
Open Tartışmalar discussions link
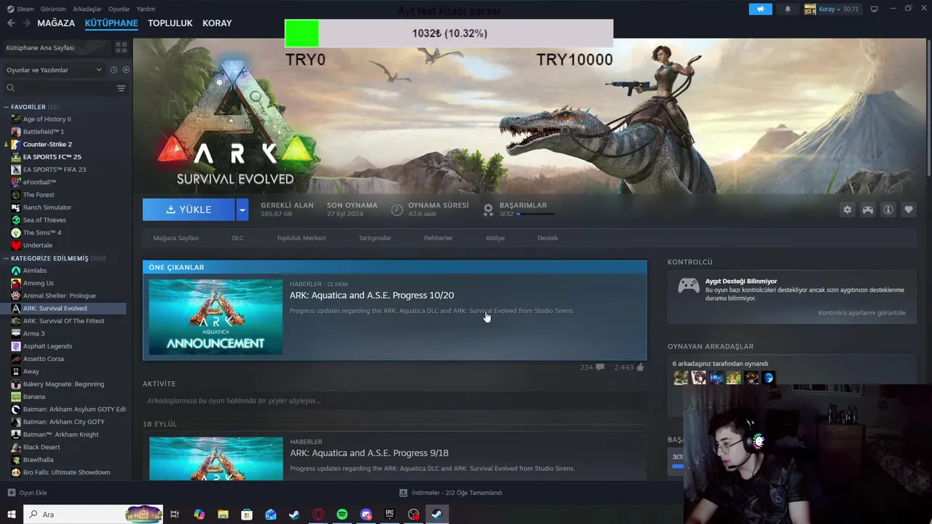click(x=375, y=238)
